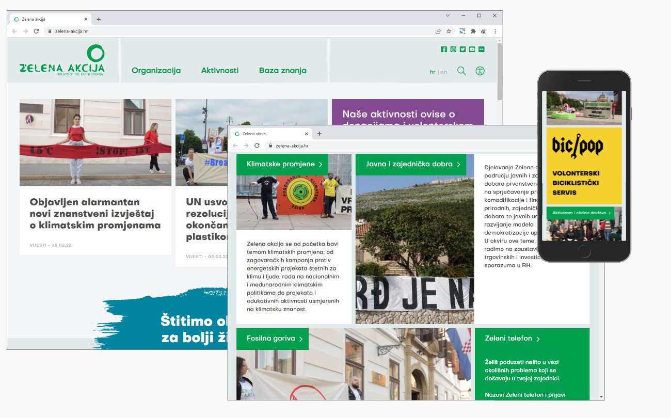Open the site search magnifier icon
Screen dimensions: 671x418
click(461, 71)
